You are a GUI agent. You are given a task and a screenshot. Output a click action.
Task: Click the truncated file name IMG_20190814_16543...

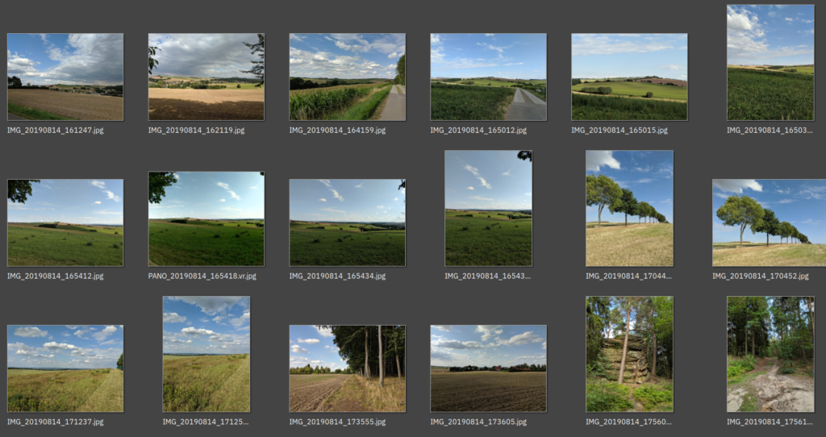(488, 276)
